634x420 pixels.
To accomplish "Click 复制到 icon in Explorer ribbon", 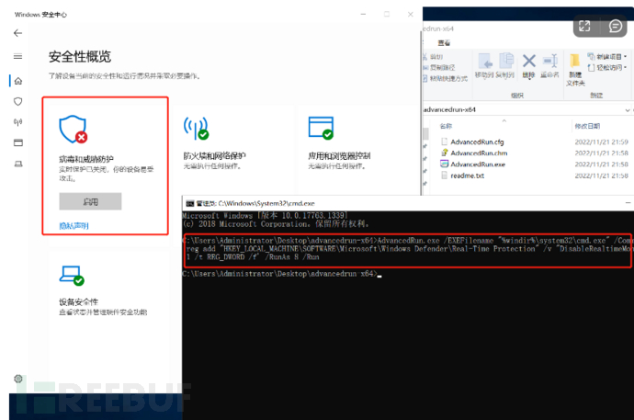I will [505, 66].
